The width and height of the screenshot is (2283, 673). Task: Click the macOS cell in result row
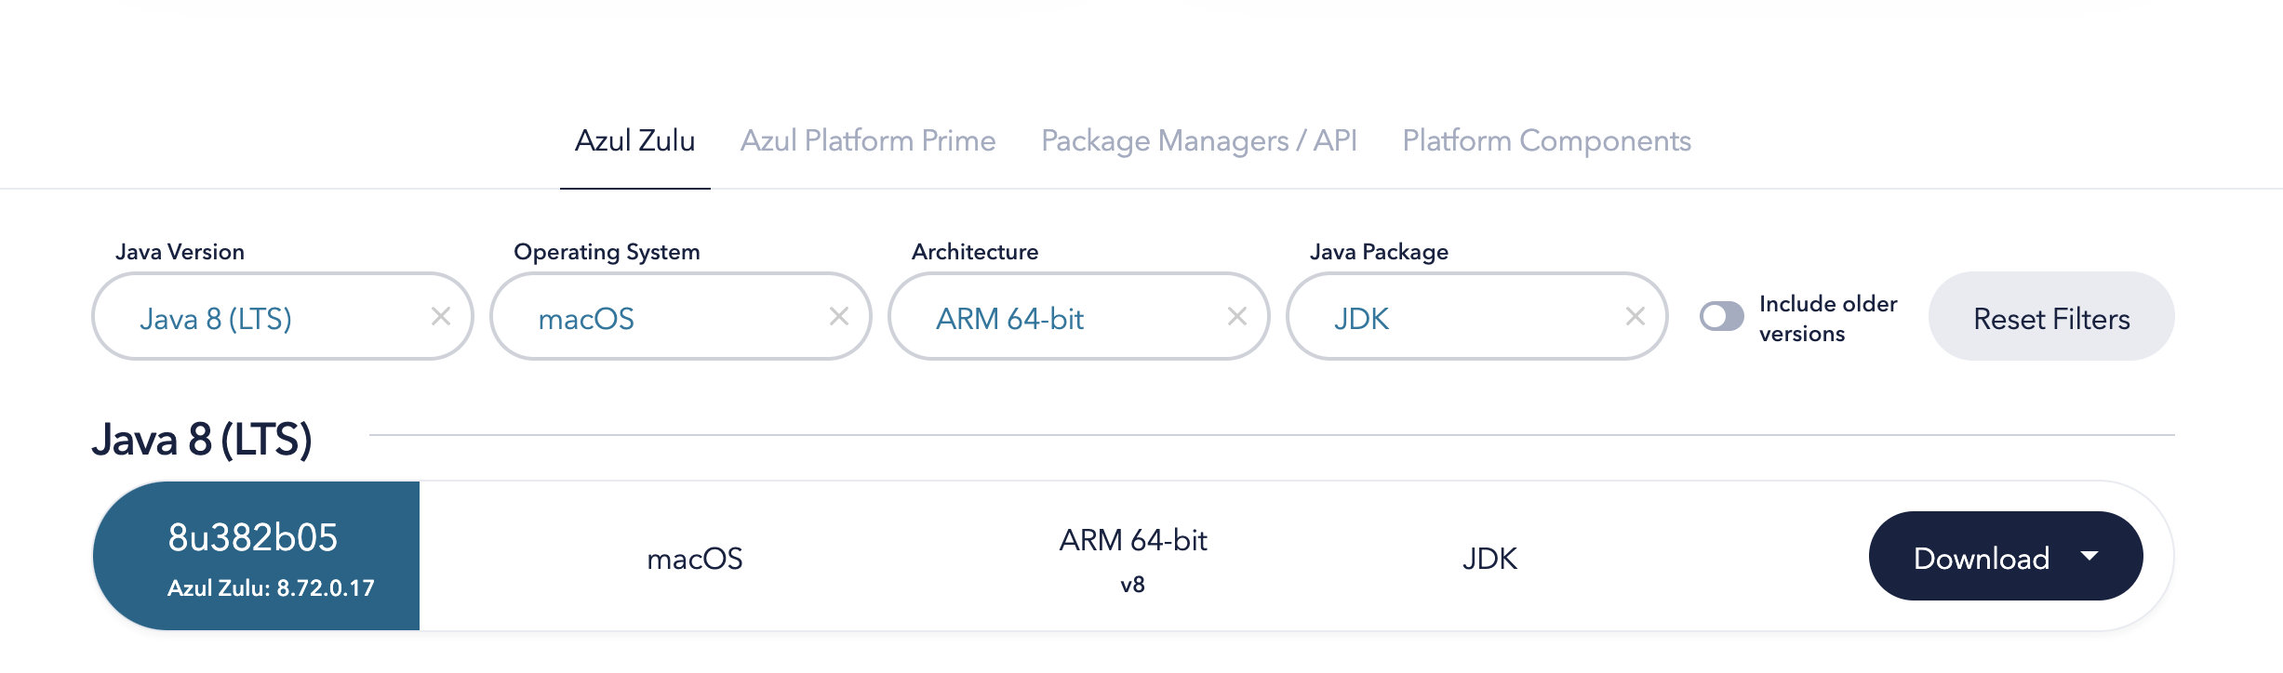tap(695, 558)
